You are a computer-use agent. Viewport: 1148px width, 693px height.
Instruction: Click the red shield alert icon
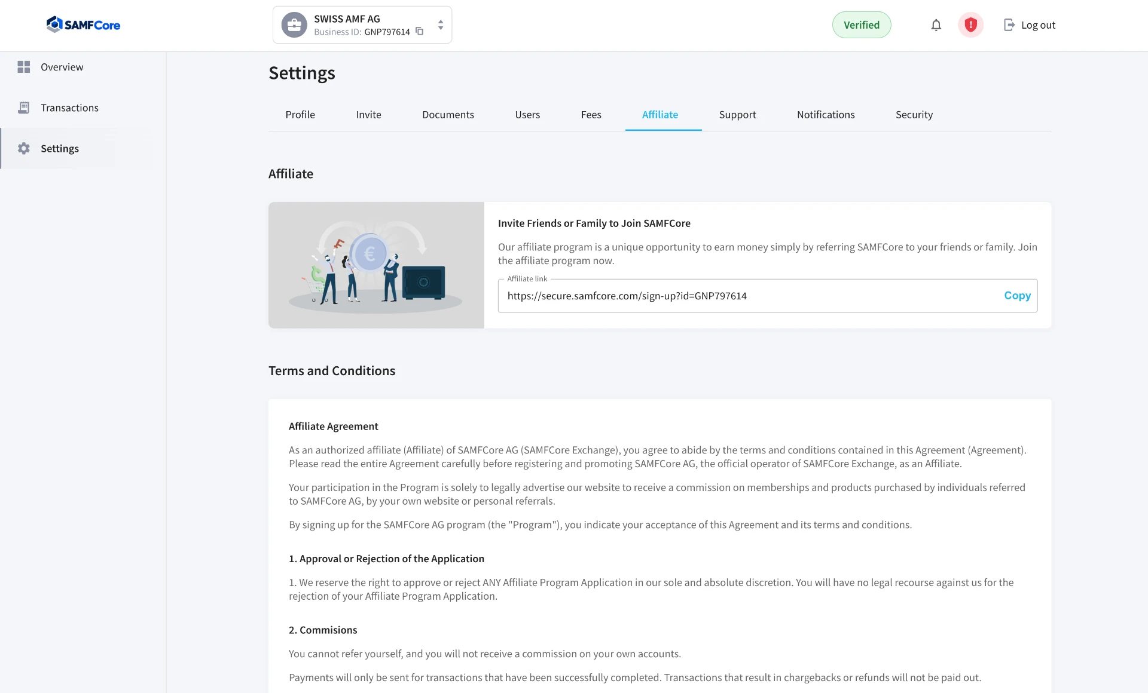tap(971, 25)
